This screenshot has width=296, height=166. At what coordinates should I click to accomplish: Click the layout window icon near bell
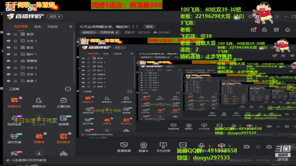276,30
